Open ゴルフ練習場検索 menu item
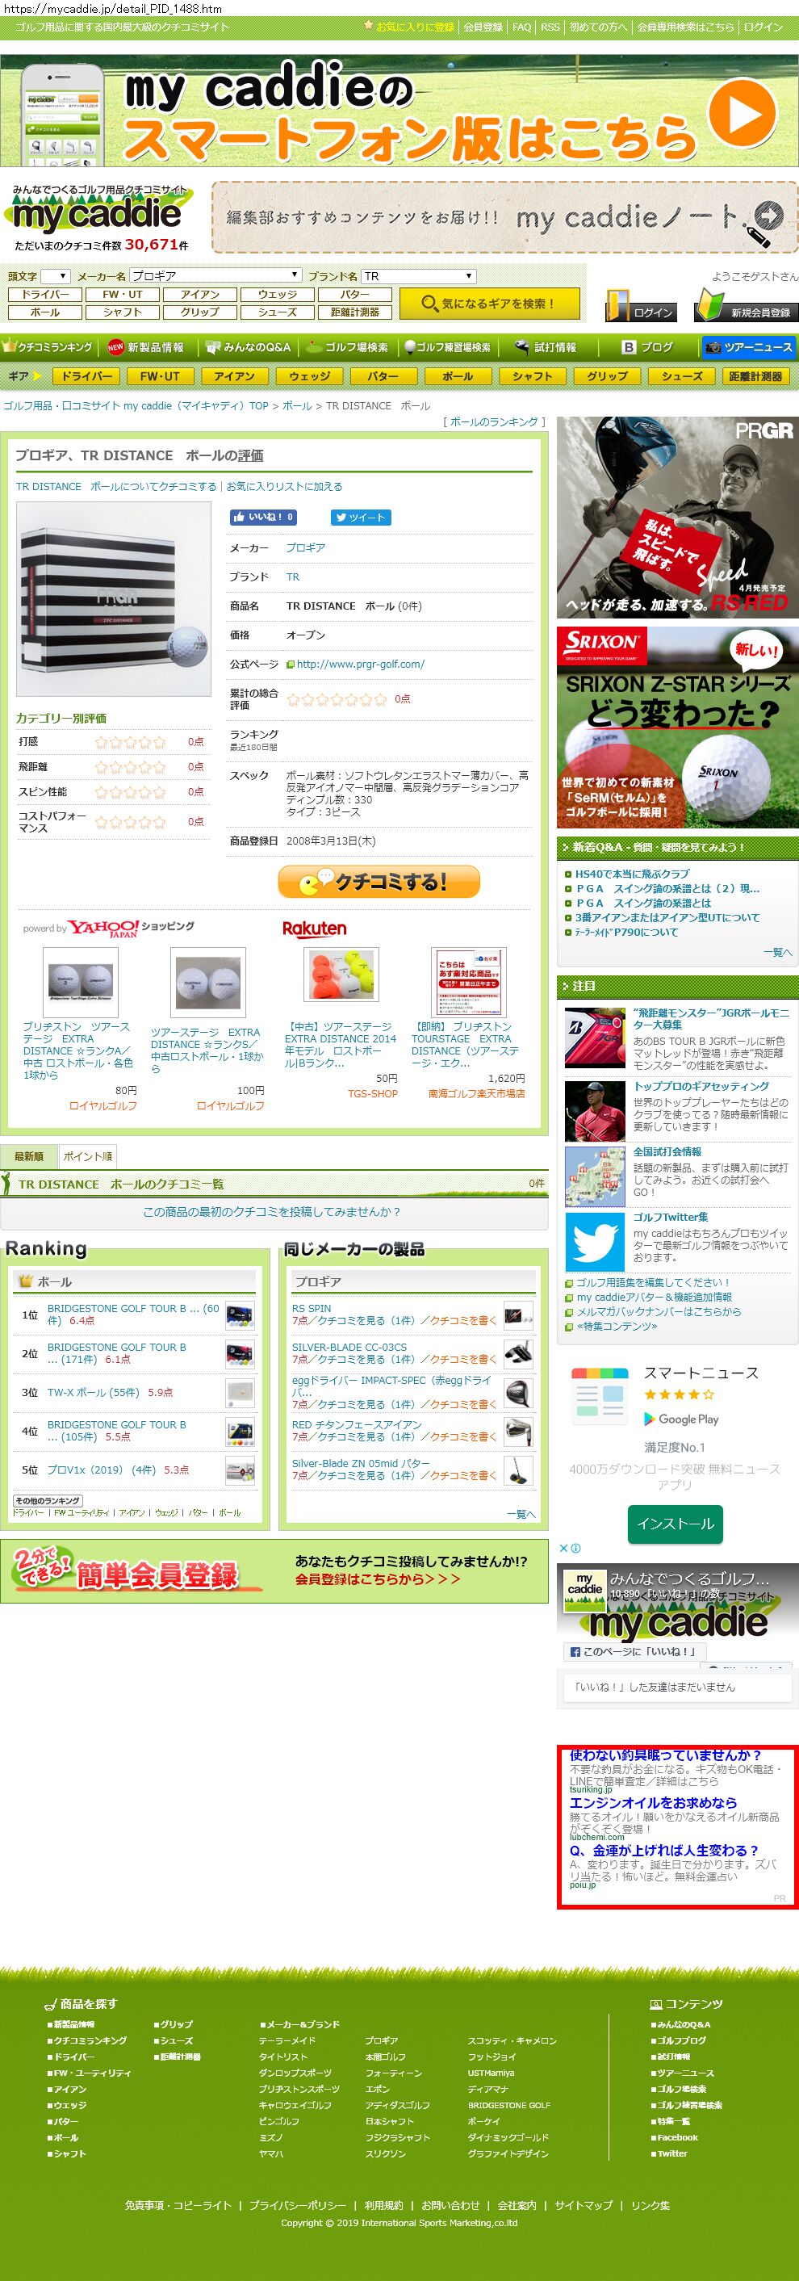The width and height of the screenshot is (799, 2281). tap(448, 347)
